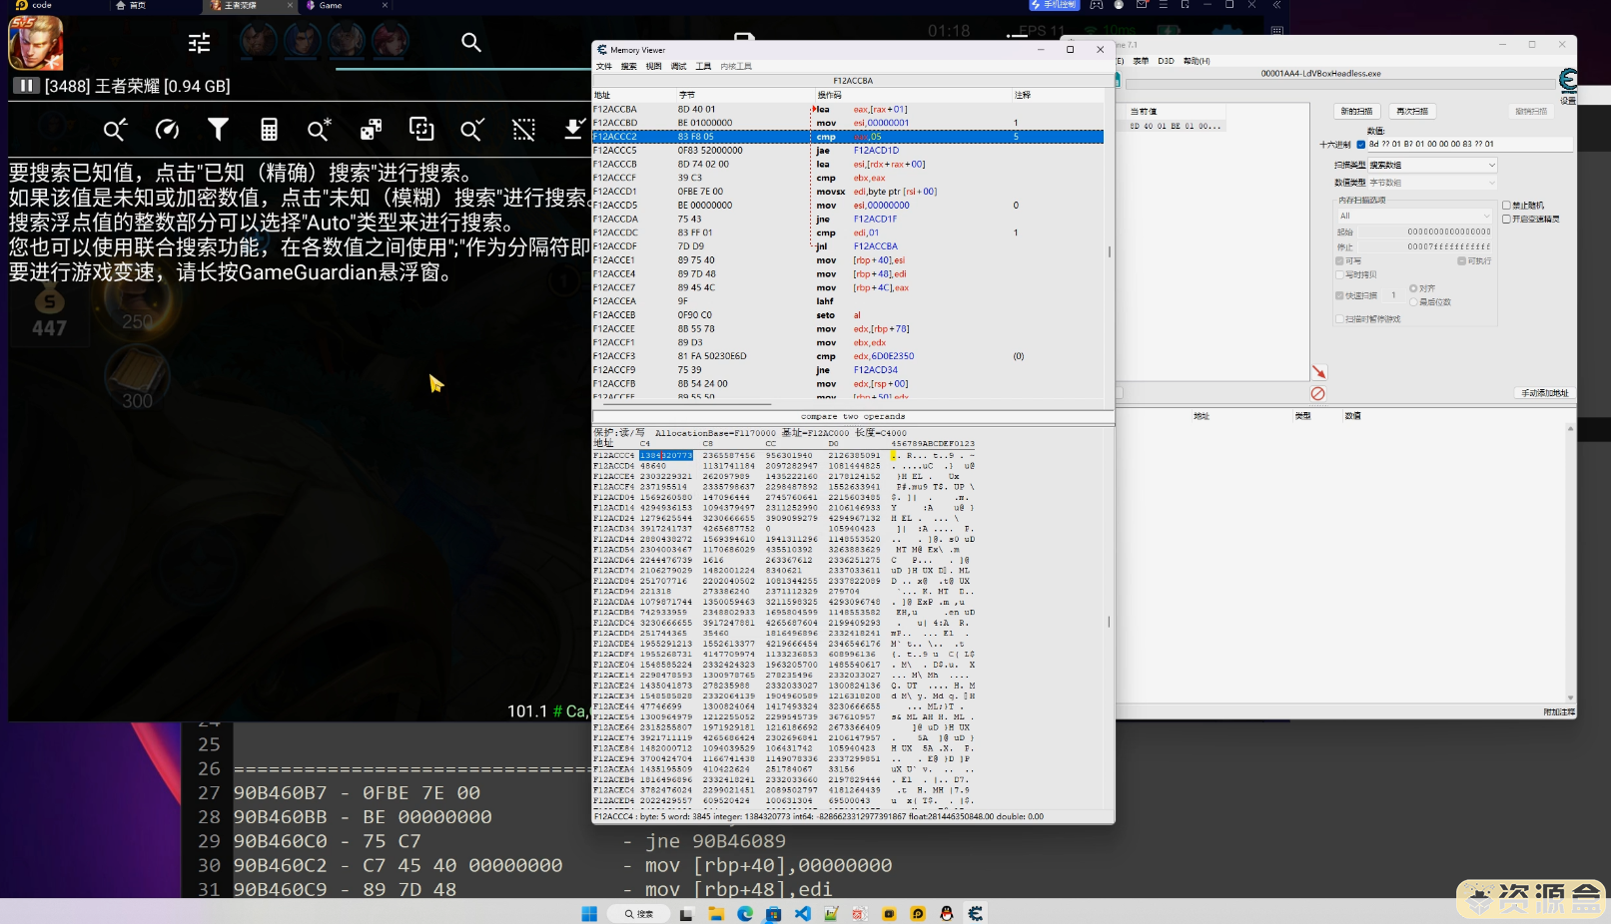Tap the magnifier search icon in GameGuardian header
The image size is (1611, 924).
click(471, 43)
